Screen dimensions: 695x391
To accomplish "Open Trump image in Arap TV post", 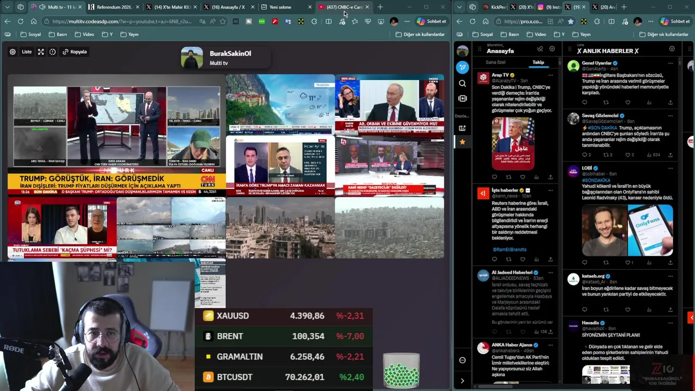I will 514,143.
